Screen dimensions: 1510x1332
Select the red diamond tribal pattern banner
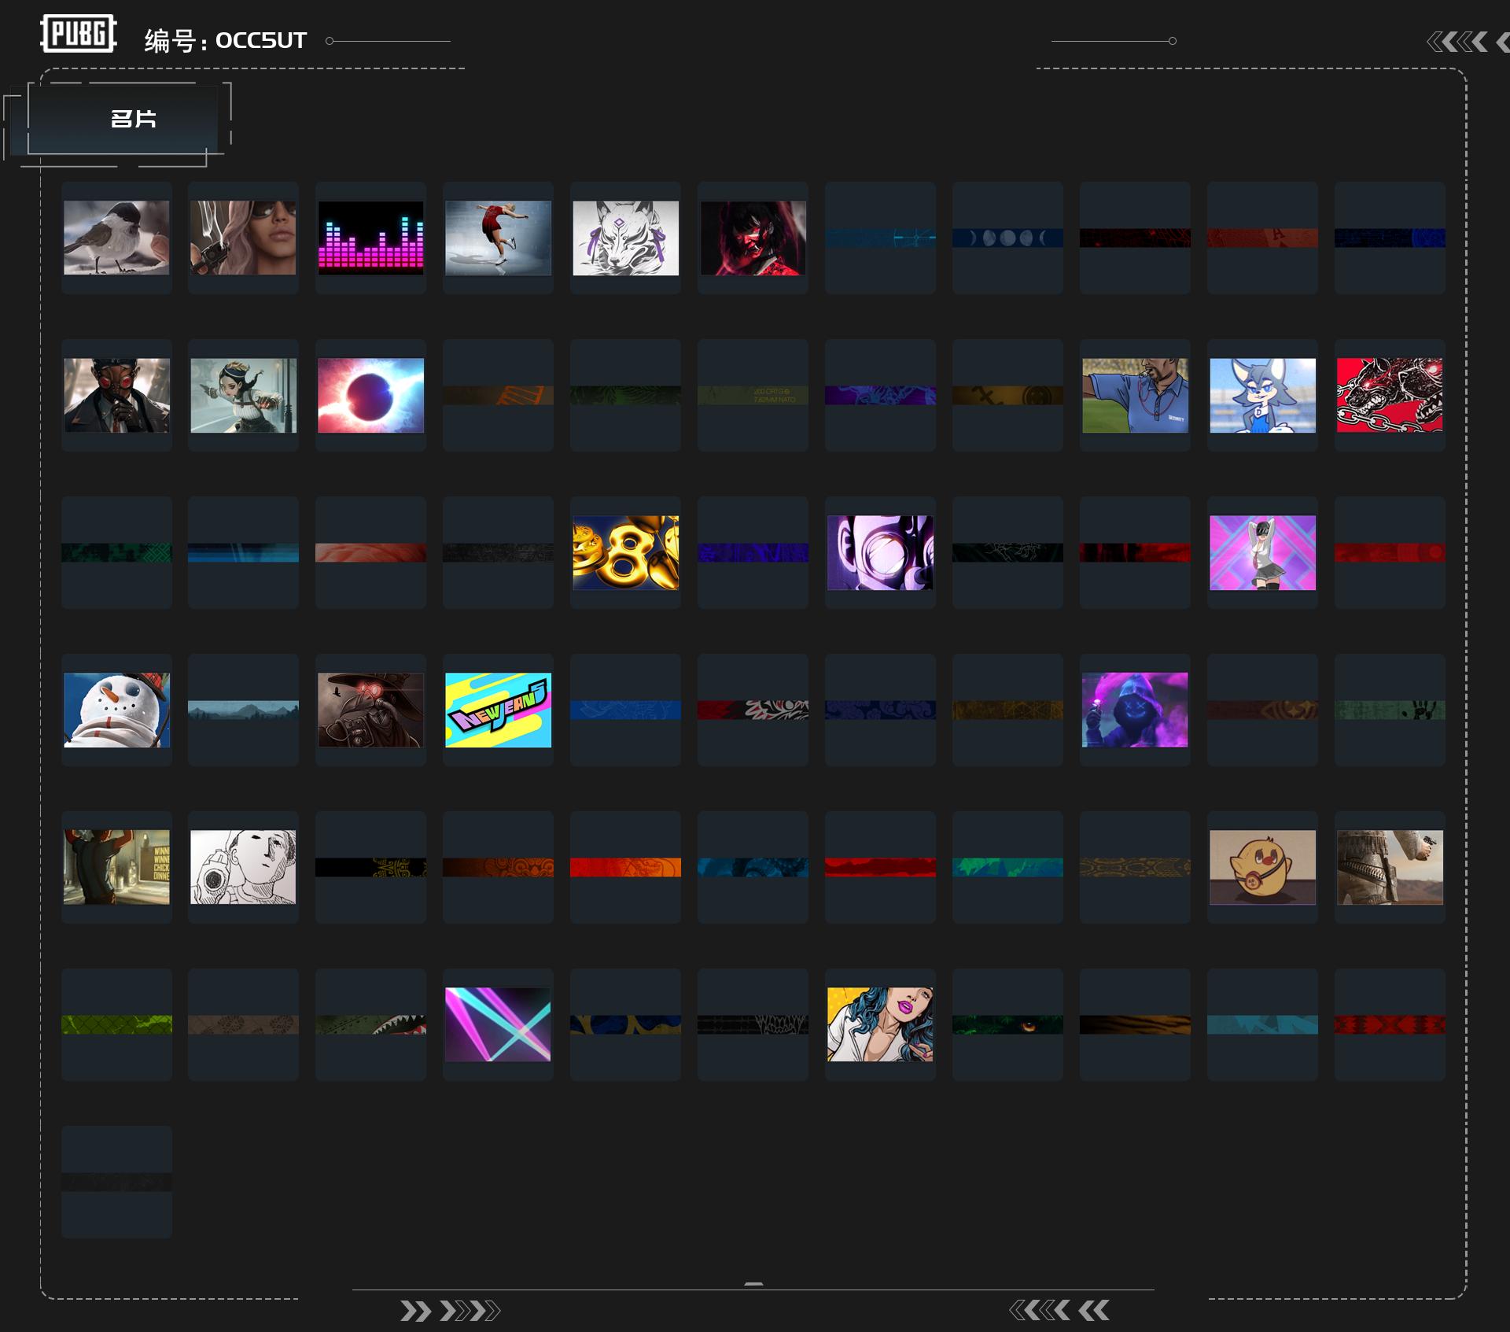pyautogui.click(x=1390, y=1024)
